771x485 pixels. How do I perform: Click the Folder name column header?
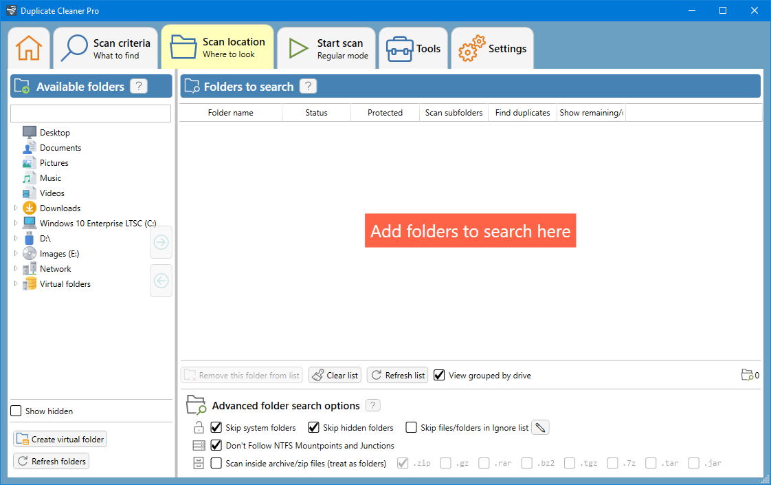pyautogui.click(x=231, y=113)
